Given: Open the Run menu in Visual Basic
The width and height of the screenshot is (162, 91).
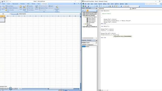Looking at the screenshot, I should click(x=109, y=4).
